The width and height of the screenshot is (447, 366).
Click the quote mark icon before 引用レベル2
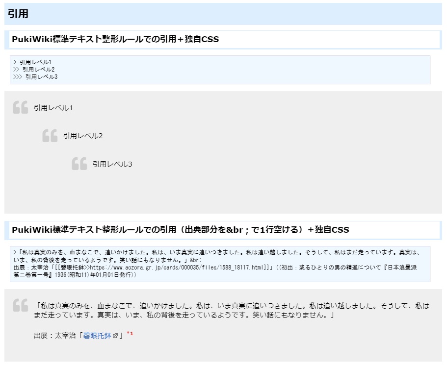click(50, 136)
